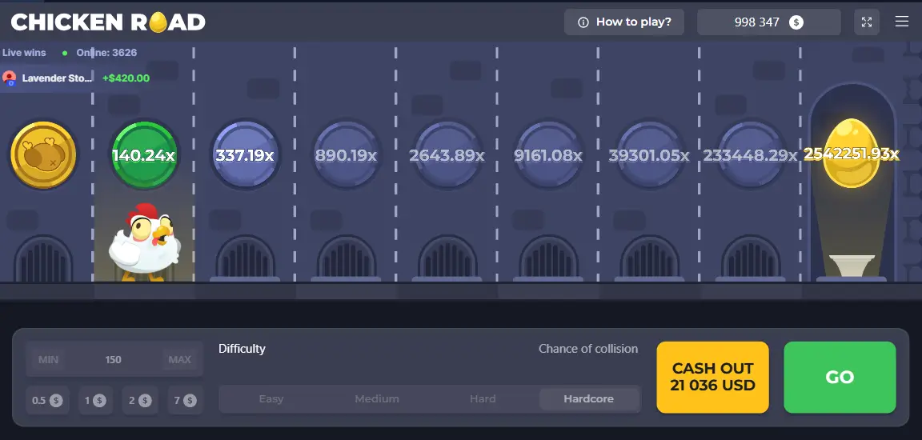
Task: Click the Lavender Sto... live win entry
Action: [76, 78]
